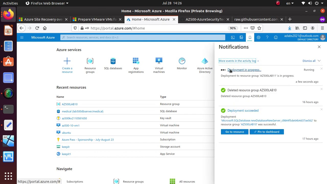The image size is (327, 184).
Task: Open Deployment in progress notification link
Action: point(244,70)
